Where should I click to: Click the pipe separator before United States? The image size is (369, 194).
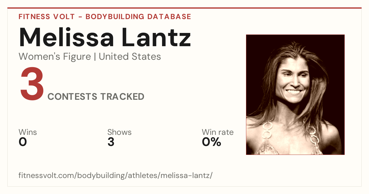pyautogui.click(x=95, y=57)
